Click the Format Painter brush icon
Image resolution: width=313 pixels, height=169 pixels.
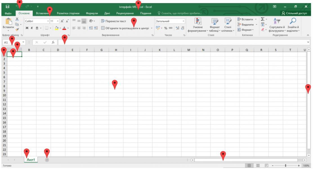17,30
